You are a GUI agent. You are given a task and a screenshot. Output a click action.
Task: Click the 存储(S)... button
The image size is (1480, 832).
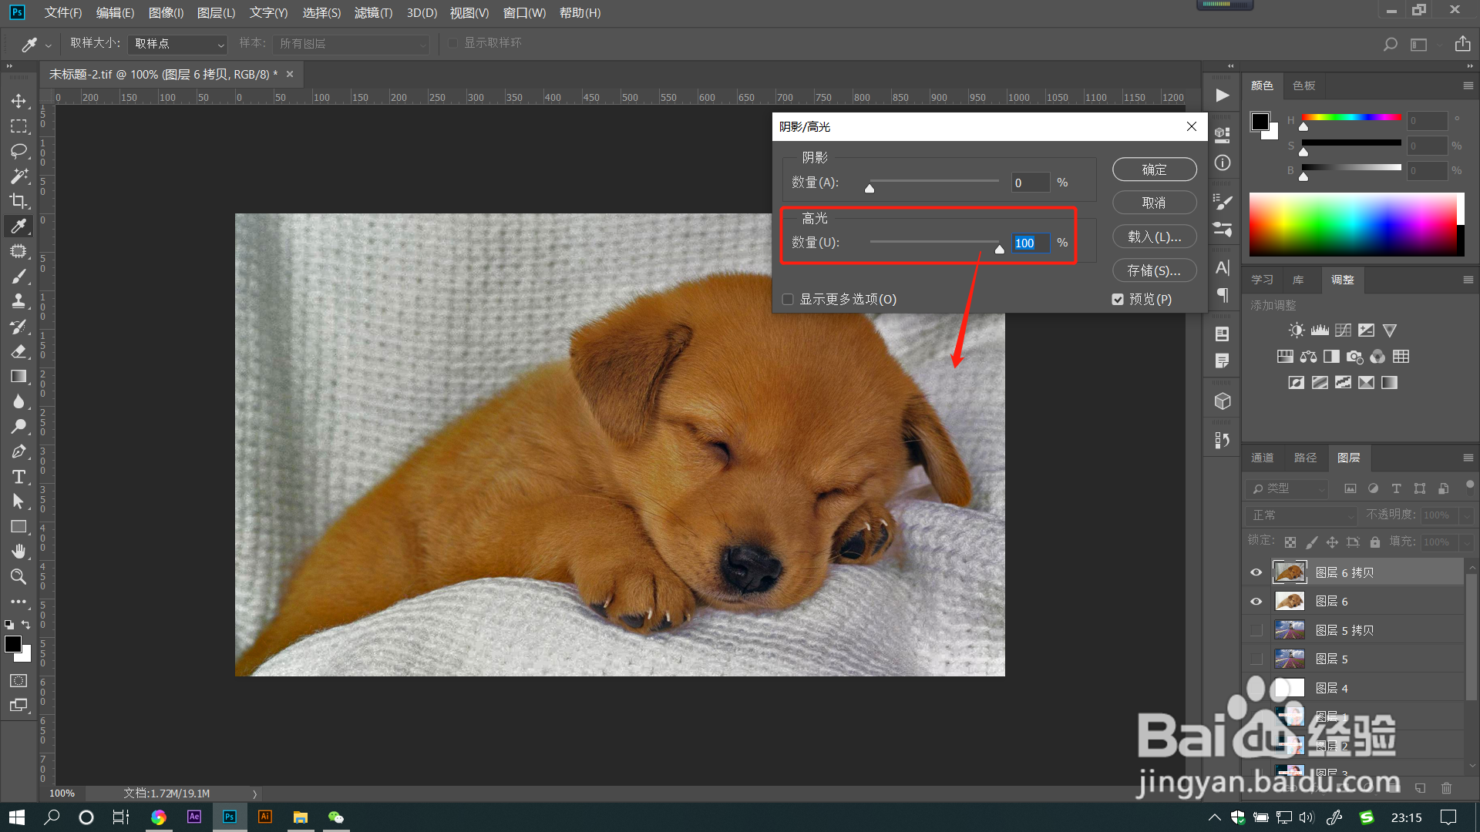(1154, 270)
